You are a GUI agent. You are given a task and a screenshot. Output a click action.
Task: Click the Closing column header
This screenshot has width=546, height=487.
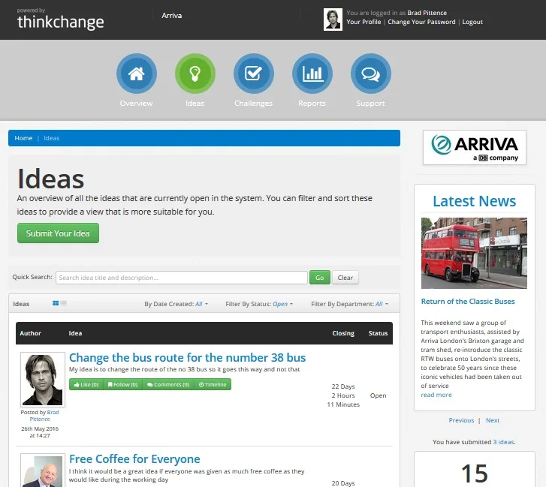pos(343,333)
